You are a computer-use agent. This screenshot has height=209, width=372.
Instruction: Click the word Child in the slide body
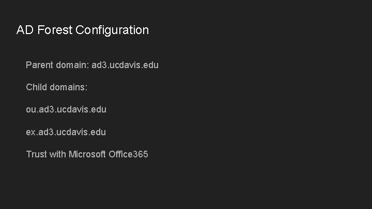37,88
